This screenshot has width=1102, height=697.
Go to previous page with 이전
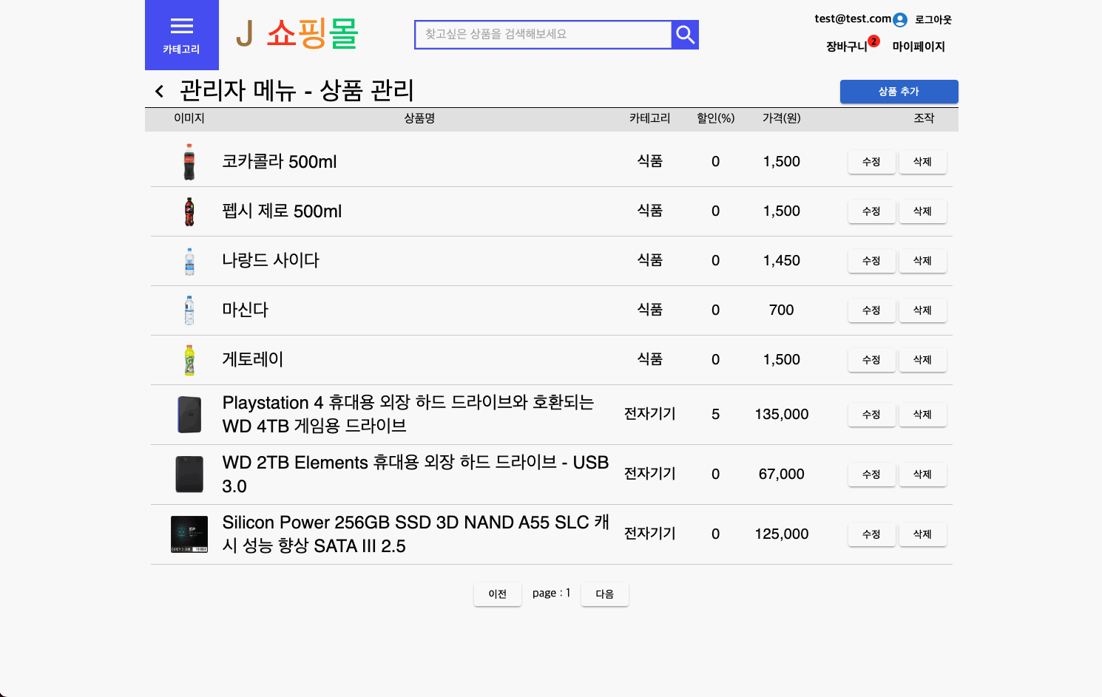click(498, 594)
